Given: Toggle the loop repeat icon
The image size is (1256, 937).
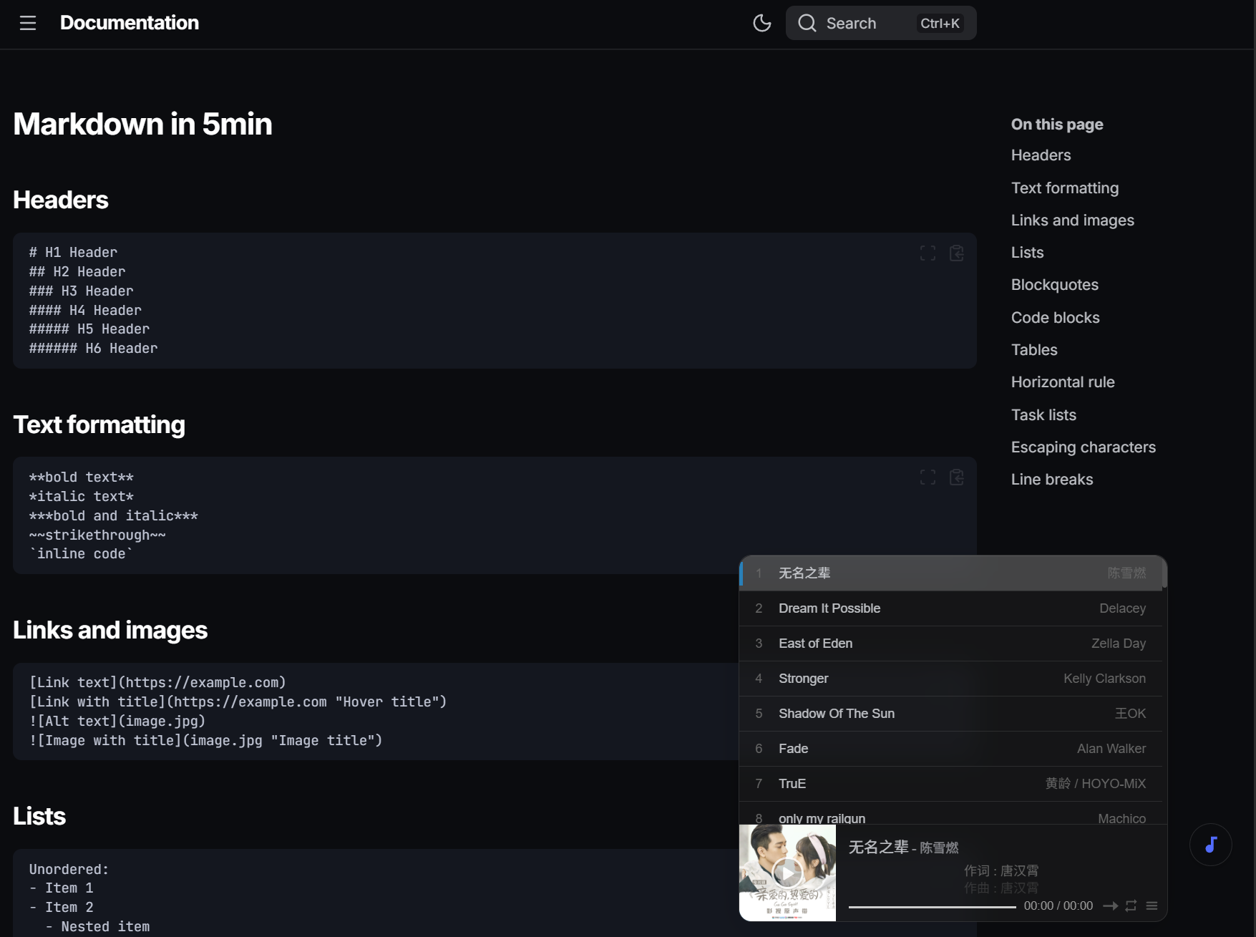Looking at the screenshot, I should click(x=1131, y=906).
